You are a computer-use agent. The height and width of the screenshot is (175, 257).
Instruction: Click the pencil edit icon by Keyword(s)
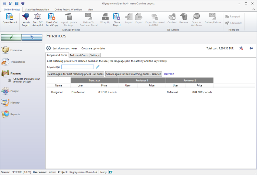tap(98, 67)
